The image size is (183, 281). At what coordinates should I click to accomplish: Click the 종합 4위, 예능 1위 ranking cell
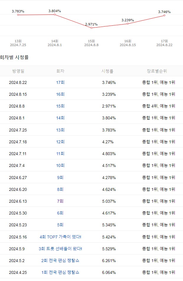(x=159, y=106)
